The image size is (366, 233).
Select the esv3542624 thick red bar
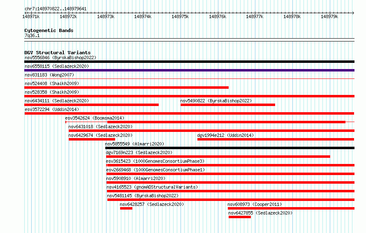(x=226, y=122)
